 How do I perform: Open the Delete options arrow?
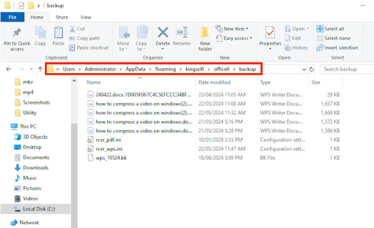coord(163,49)
